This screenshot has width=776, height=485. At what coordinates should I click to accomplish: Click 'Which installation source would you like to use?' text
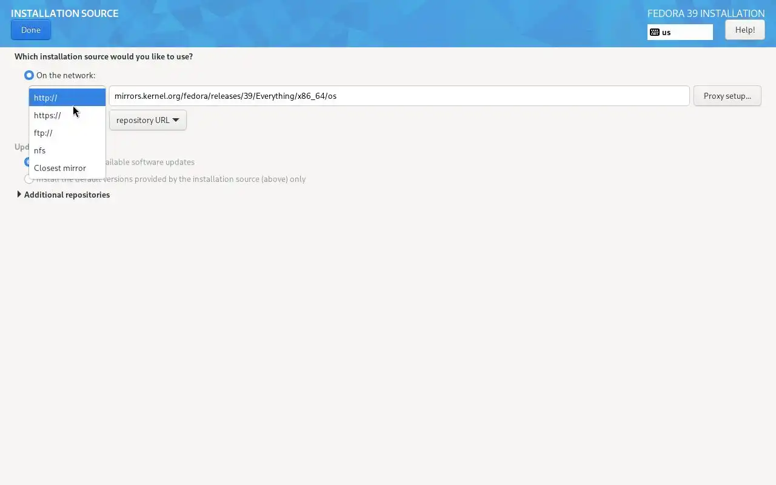click(104, 56)
